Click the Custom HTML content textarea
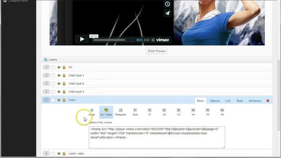This screenshot has height=158, width=281. click(157, 137)
